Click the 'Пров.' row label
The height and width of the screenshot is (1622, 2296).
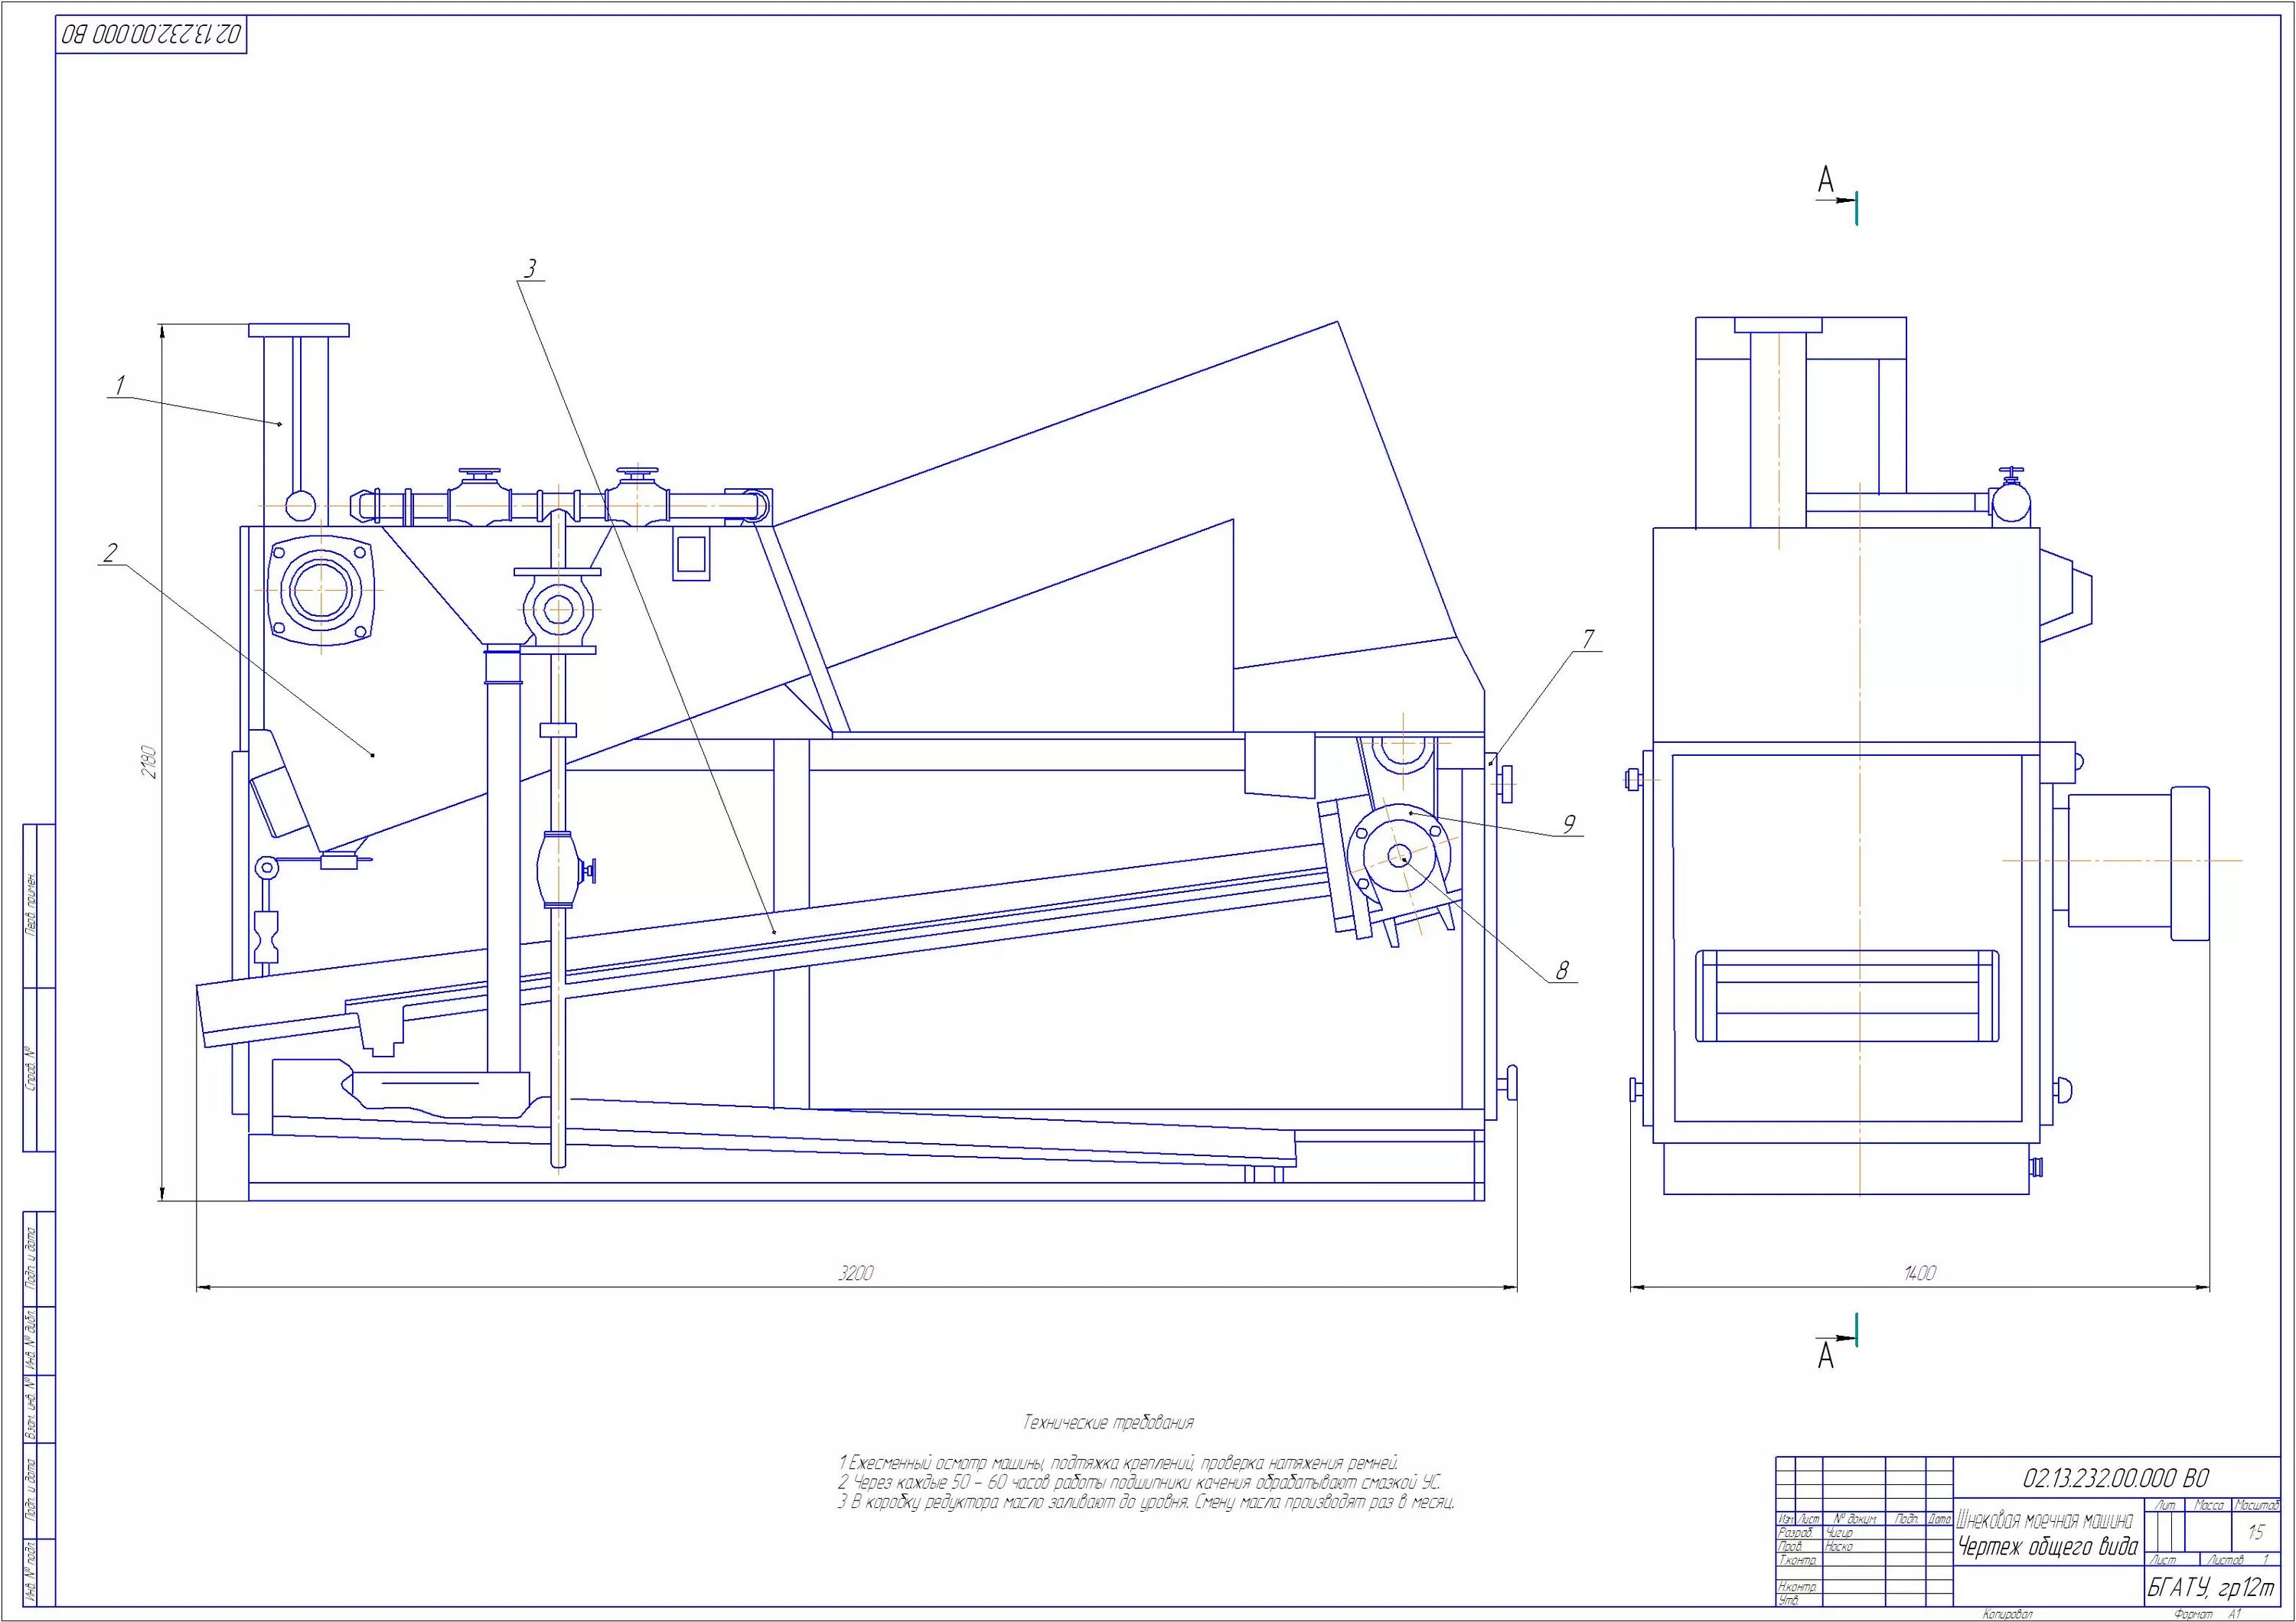point(1790,1546)
